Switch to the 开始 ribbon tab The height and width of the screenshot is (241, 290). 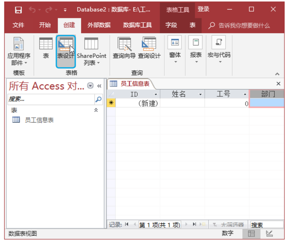pos(45,25)
